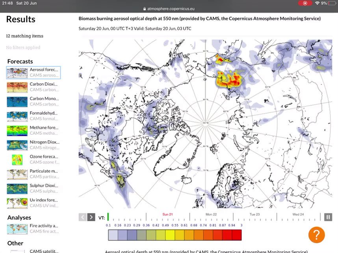Click the VT: timeline label
This screenshot has width=338, height=253.
[x=102, y=218]
